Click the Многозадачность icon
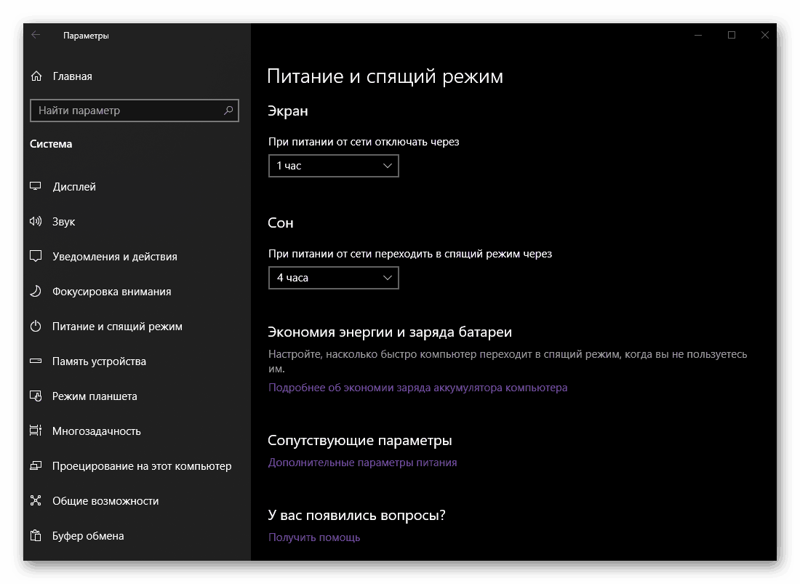 36,431
